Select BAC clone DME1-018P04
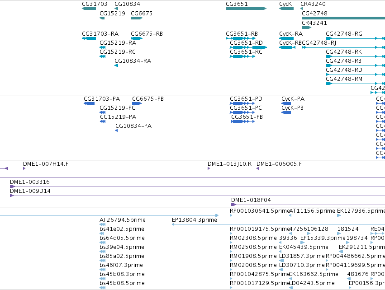Screen dimensions: 385x290 click(308, 205)
